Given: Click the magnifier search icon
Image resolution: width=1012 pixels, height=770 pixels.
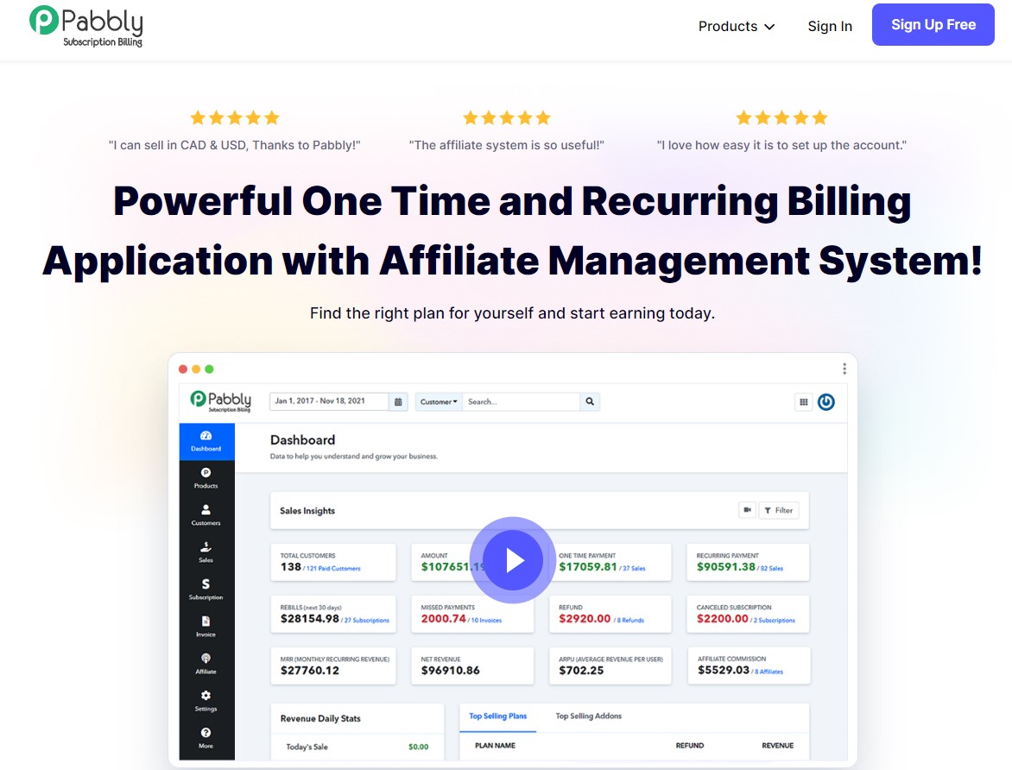Looking at the screenshot, I should (x=590, y=401).
